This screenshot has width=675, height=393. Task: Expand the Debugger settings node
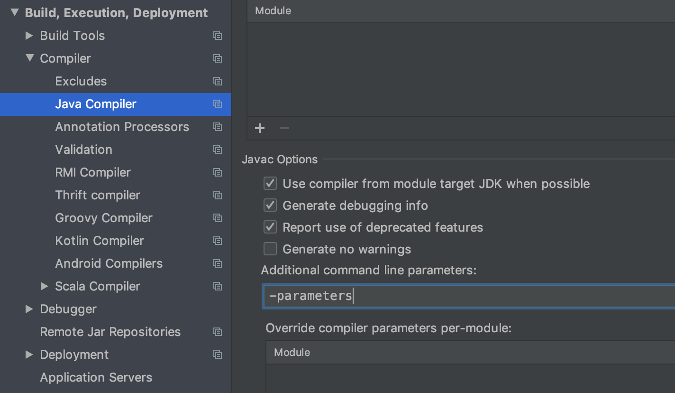pyautogui.click(x=29, y=309)
